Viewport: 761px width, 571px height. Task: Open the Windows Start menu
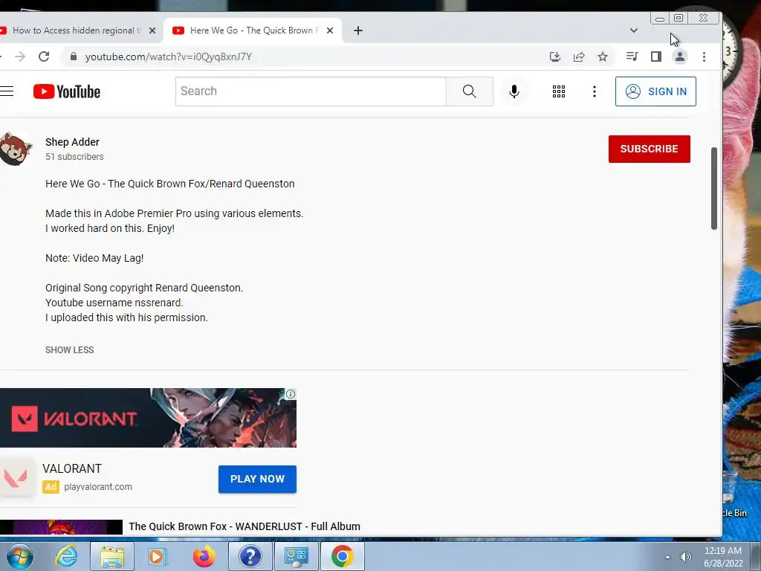(x=19, y=556)
